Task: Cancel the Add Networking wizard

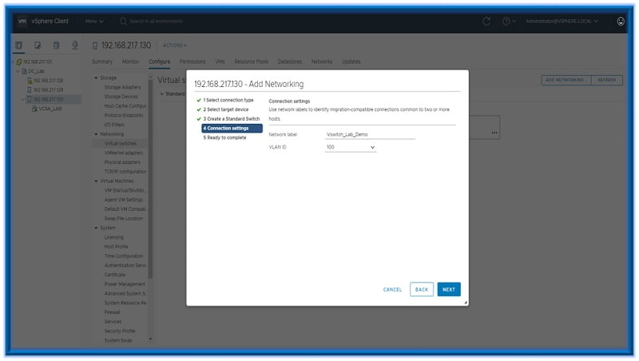Action: point(392,289)
